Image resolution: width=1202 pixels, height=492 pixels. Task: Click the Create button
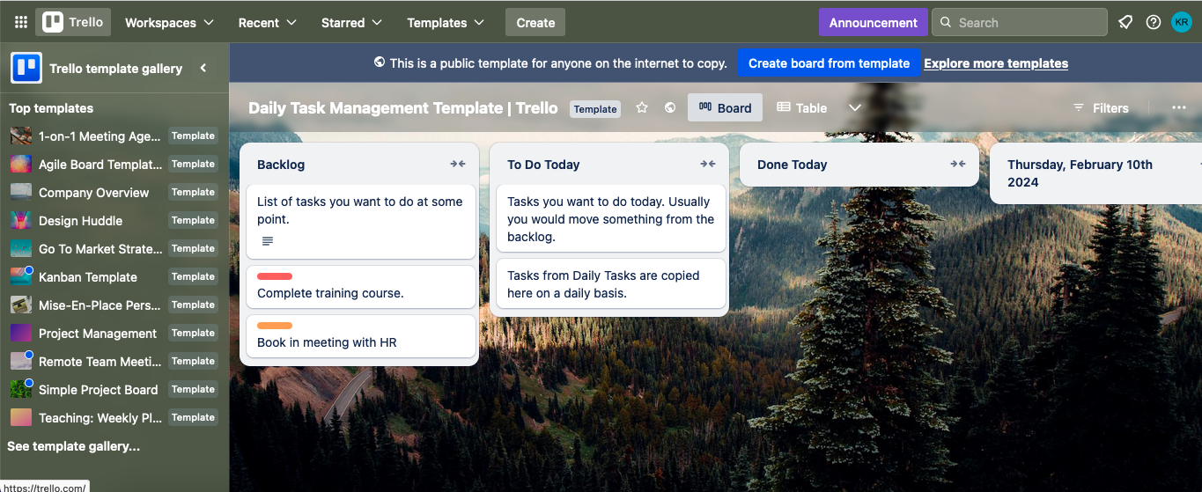click(535, 22)
